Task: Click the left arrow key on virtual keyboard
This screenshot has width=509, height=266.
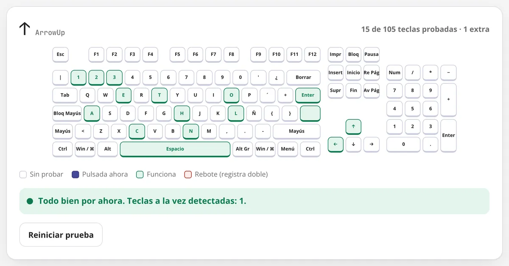Action: [x=336, y=144]
